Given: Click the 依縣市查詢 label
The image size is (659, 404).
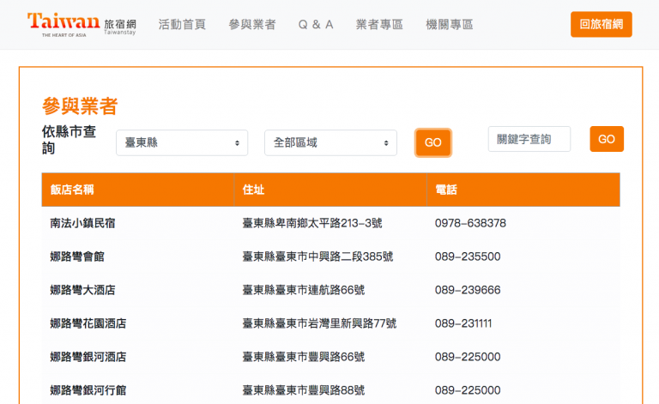Looking at the screenshot, I should click(69, 140).
